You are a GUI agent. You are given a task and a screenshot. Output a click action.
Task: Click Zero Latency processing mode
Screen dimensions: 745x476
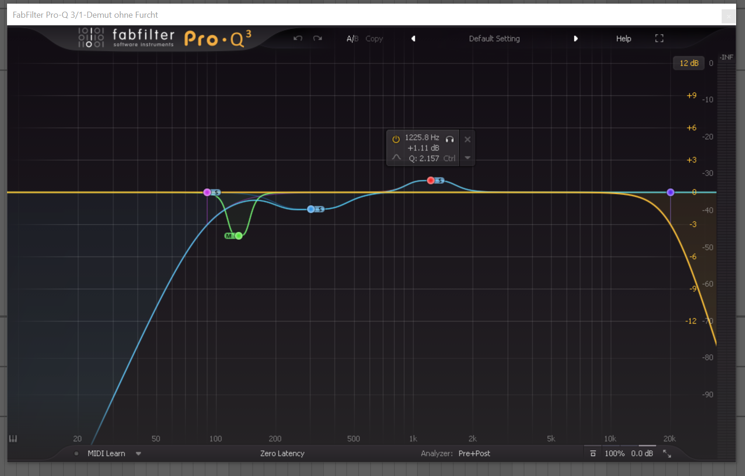pos(282,454)
